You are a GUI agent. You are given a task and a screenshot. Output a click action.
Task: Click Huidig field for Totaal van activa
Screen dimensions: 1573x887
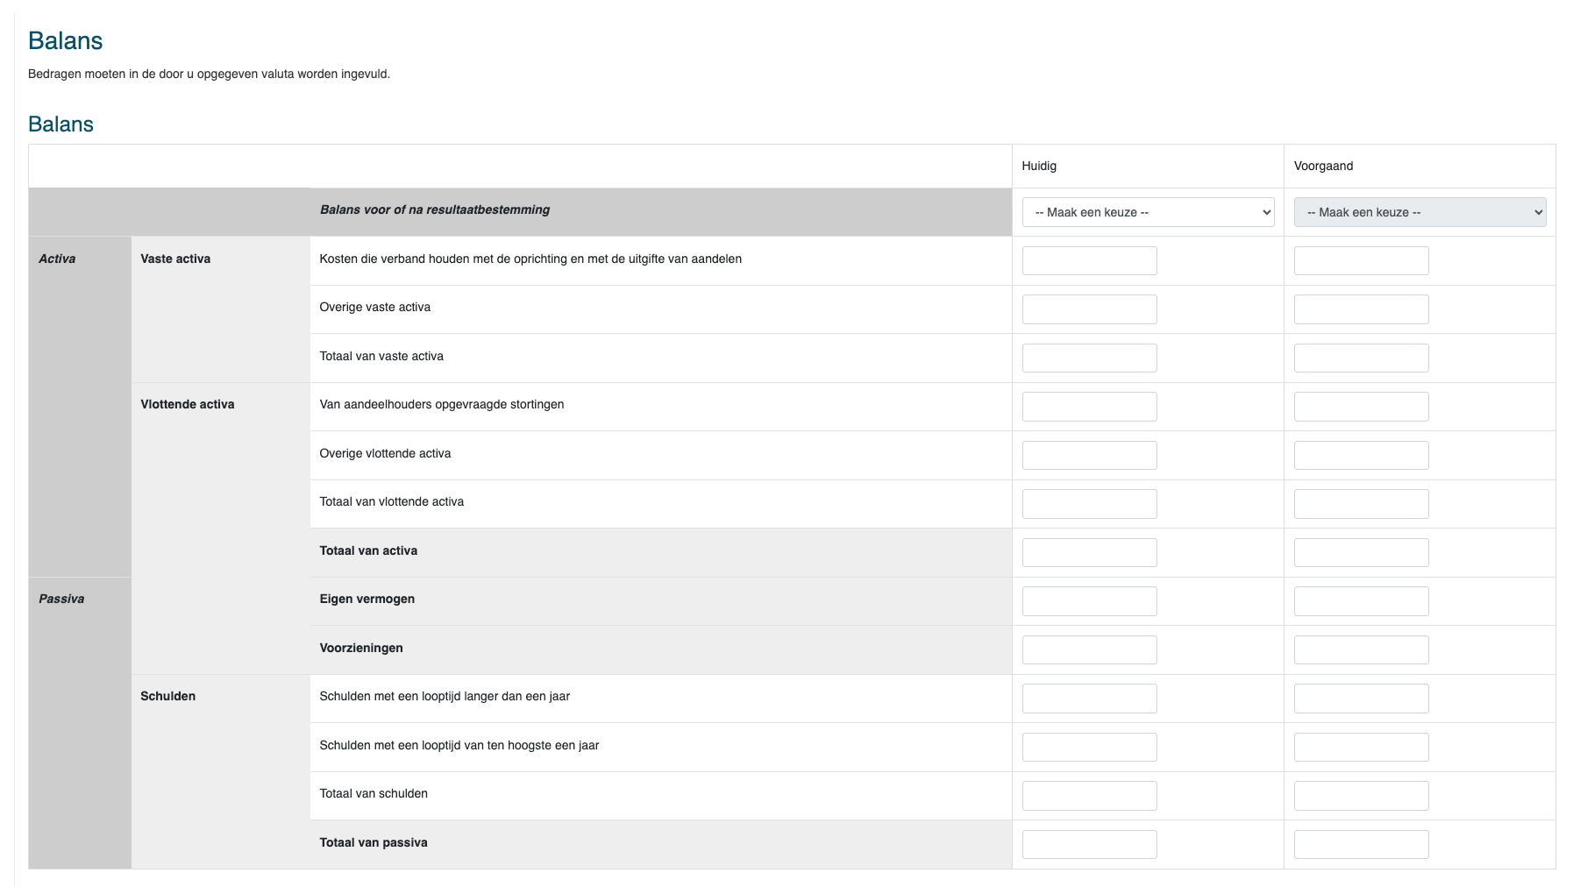click(x=1089, y=552)
